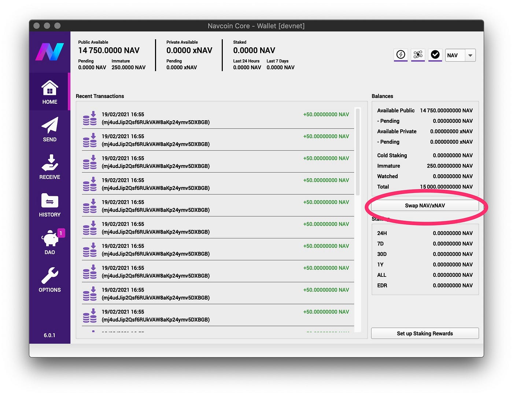Click the Cold Staking balance row
This screenshot has width=513, height=396.
click(x=425, y=155)
